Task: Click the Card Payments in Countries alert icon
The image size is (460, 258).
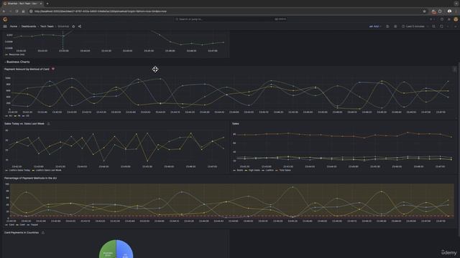Action: [x=43, y=233]
